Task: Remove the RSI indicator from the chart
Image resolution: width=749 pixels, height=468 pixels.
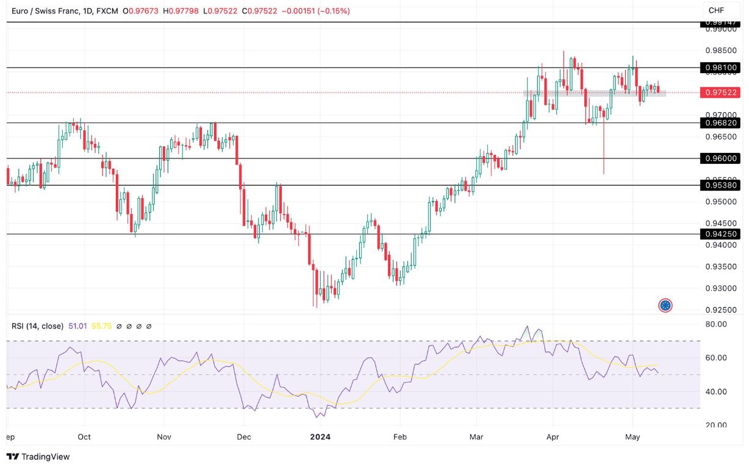Action: pos(137,325)
